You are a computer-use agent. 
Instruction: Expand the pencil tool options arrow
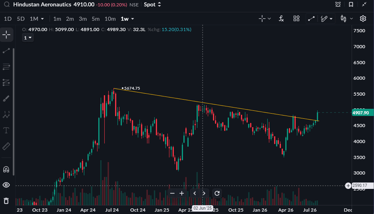click(x=331, y=19)
